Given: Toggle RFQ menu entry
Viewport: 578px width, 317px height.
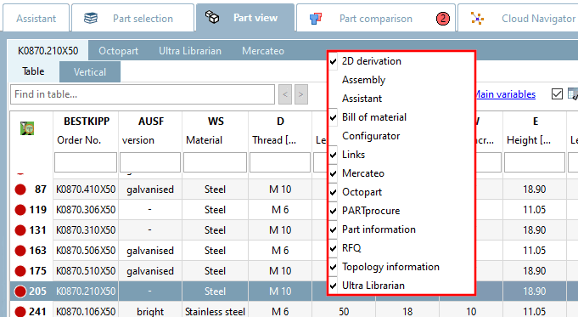Looking at the screenshot, I should 401,248.
